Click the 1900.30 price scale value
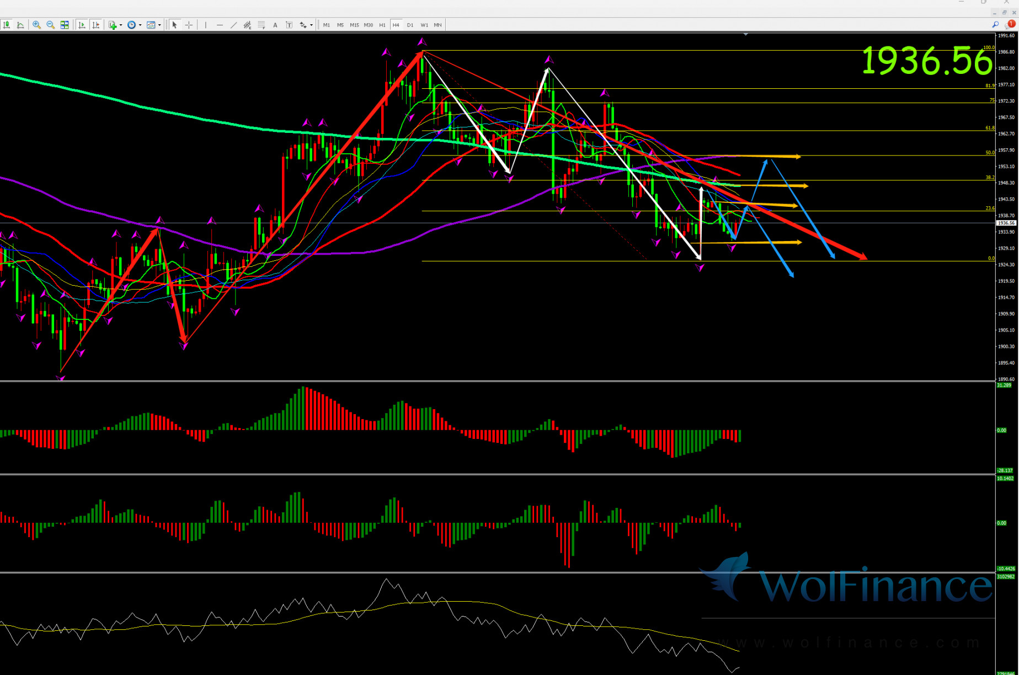 [x=1006, y=346]
